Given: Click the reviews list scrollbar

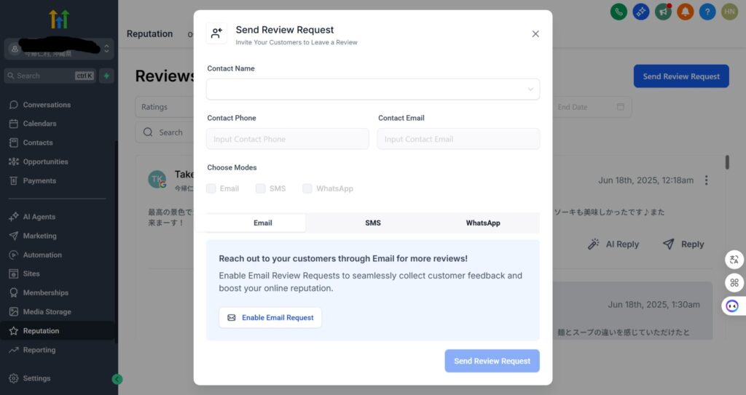Looking at the screenshot, I should [x=727, y=162].
